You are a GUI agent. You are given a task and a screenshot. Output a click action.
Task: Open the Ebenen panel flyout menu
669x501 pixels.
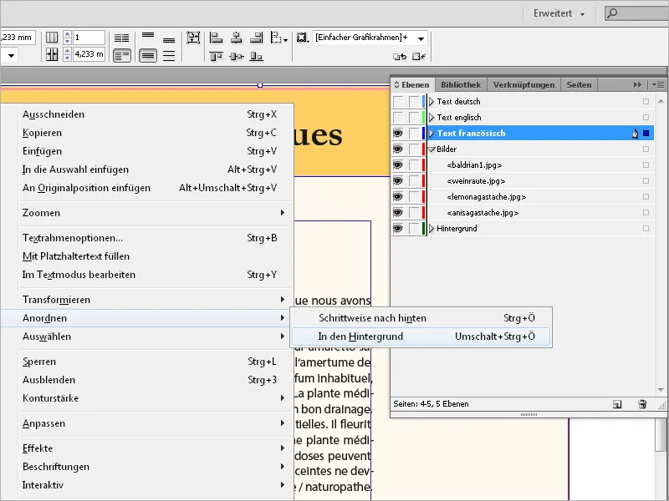point(658,85)
